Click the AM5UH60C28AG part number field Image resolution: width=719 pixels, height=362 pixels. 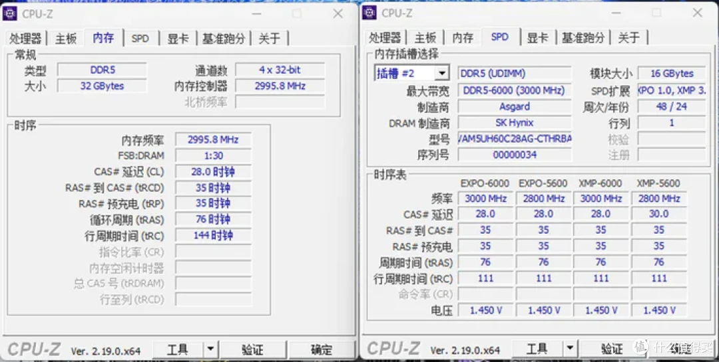click(515, 139)
